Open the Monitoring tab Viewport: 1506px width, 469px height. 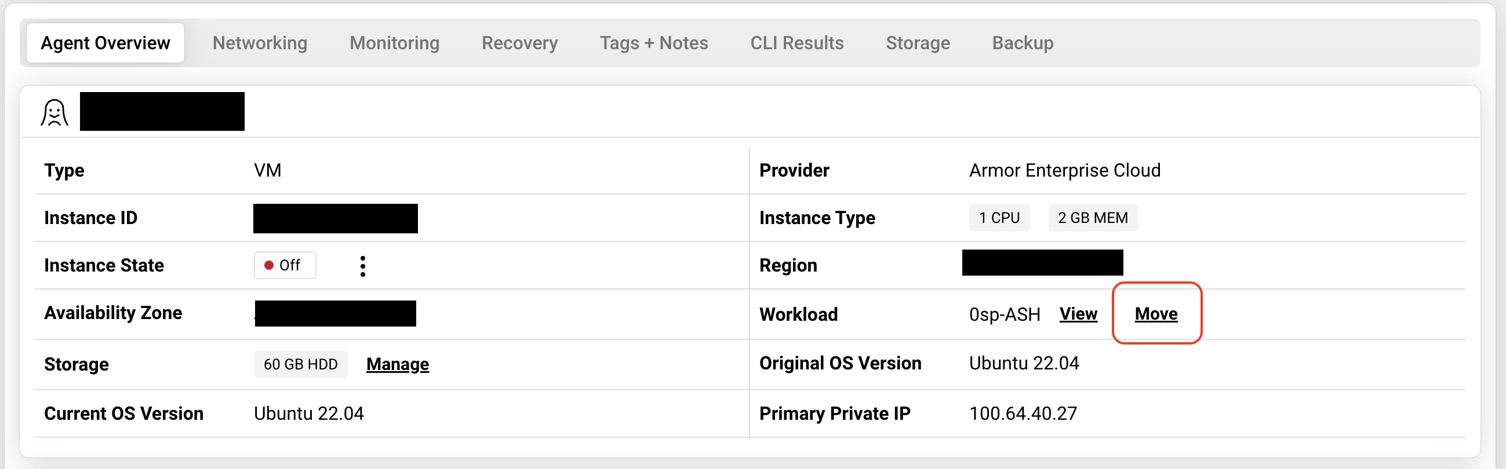coord(394,43)
